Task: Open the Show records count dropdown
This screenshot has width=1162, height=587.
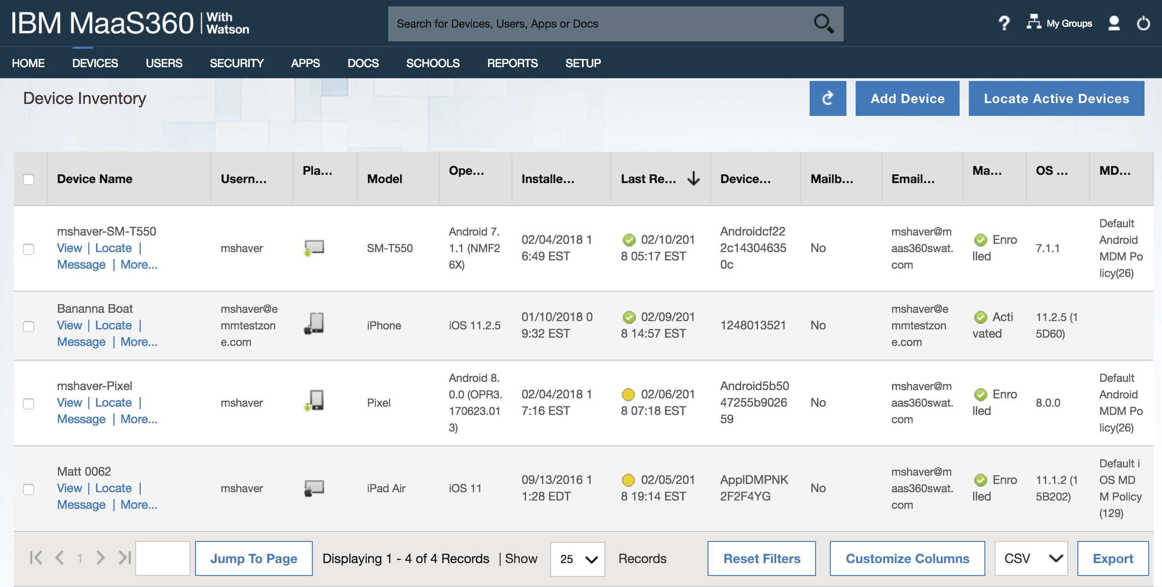Action: (x=577, y=558)
